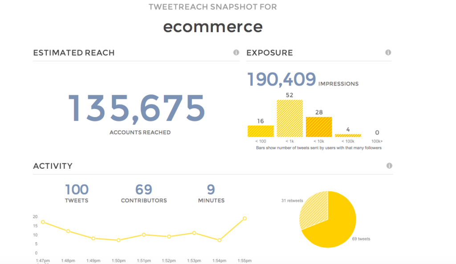
Task: Click the 'TWEETREACH SNAPSHOT FOR' heading
Action: tap(213, 7)
